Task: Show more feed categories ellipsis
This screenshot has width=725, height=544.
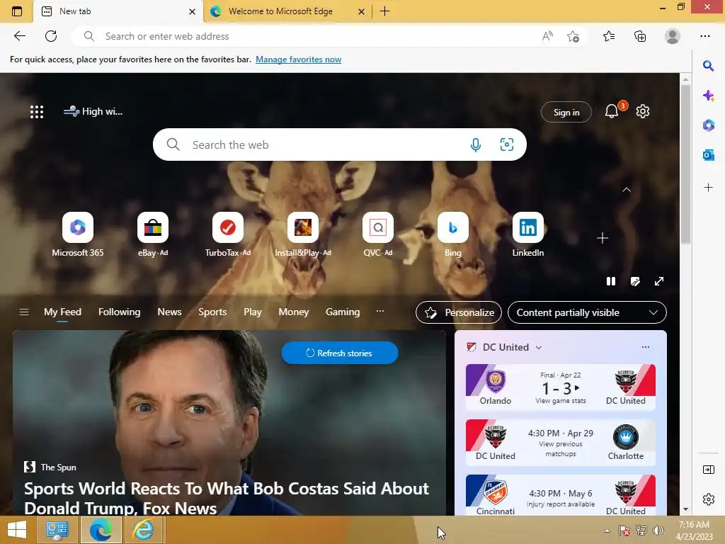Action: (x=380, y=312)
